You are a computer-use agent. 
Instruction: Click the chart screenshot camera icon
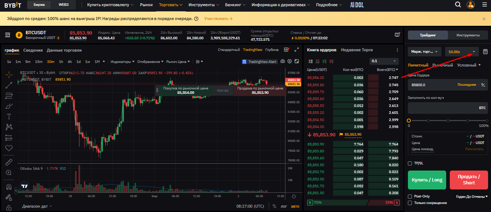coord(282,61)
